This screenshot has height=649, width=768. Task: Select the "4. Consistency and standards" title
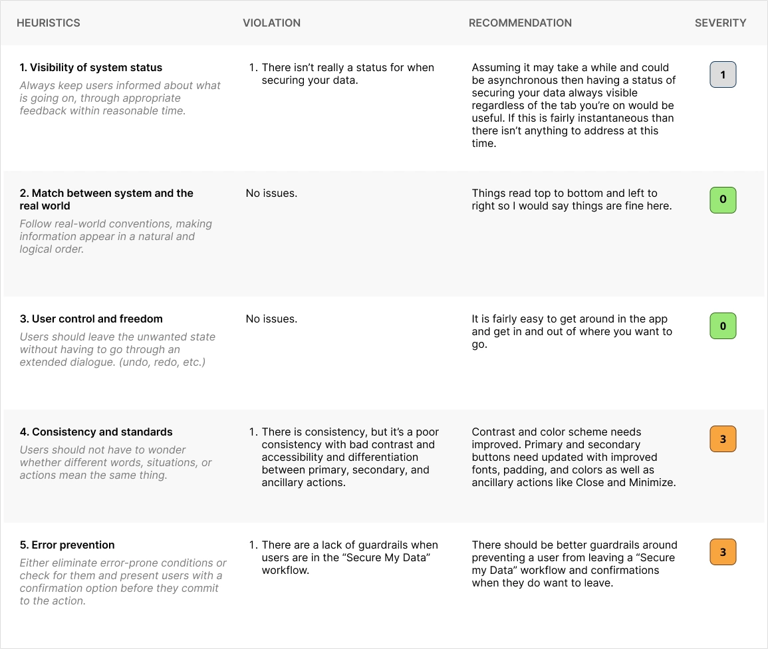(96, 432)
